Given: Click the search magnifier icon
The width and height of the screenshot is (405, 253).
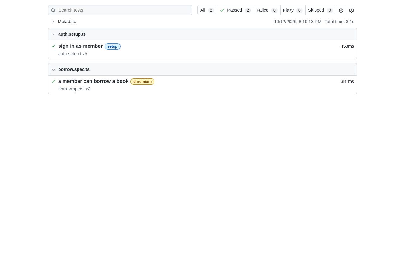Looking at the screenshot, I should click(x=53, y=10).
